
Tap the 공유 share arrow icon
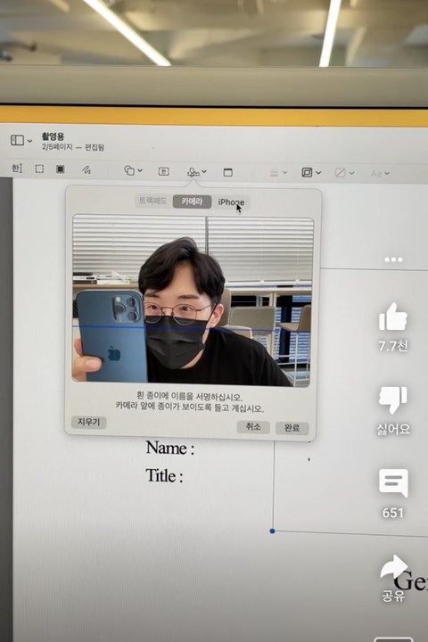(393, 568)
